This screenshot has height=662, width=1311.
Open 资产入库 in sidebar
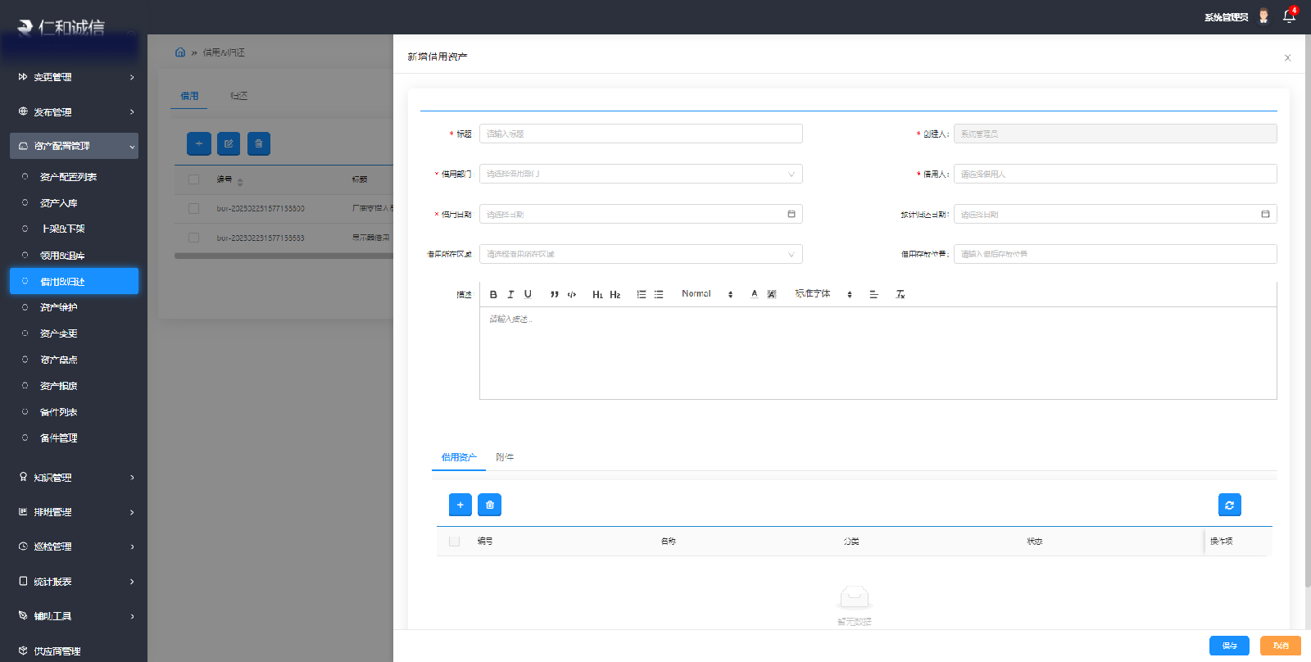(x=59, y=203)
